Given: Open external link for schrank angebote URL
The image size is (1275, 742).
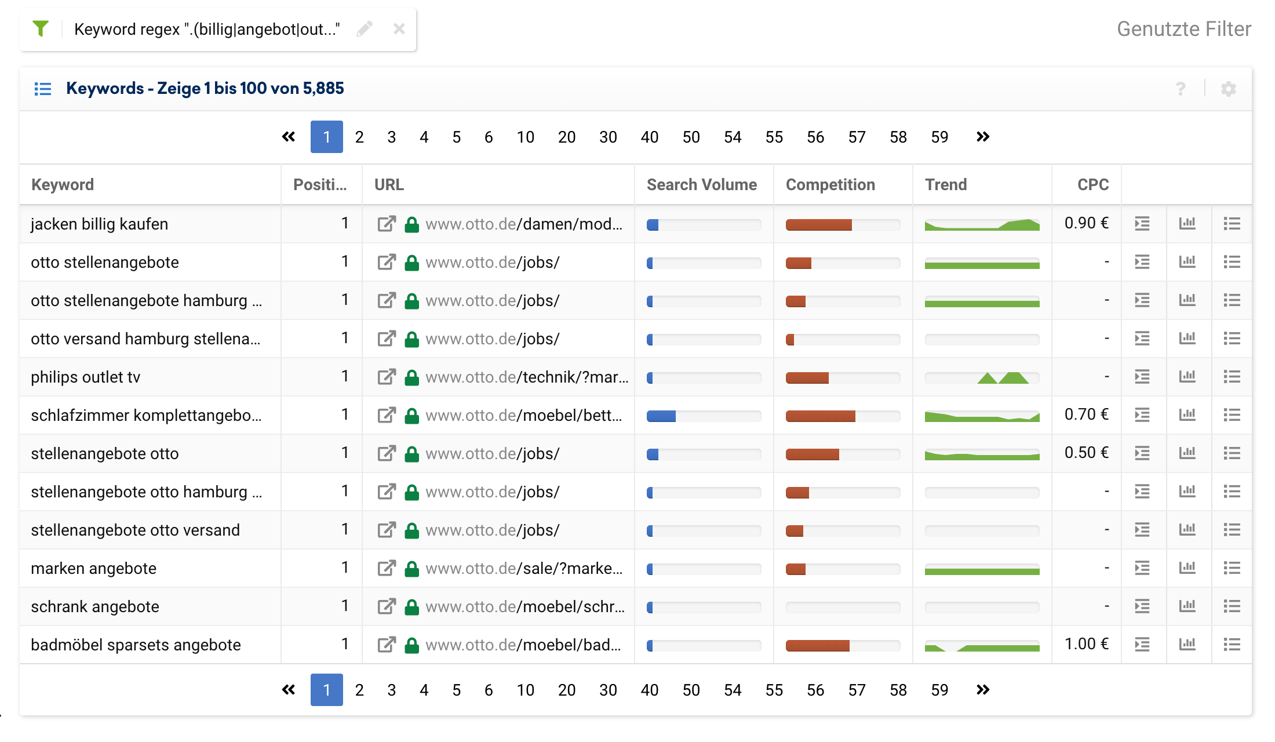Looking at the screenshot, I should 387,606.
